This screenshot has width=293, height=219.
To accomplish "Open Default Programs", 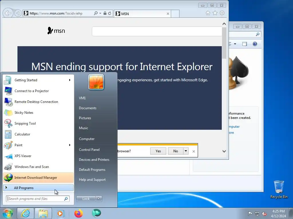I will [x=92, y=170].
